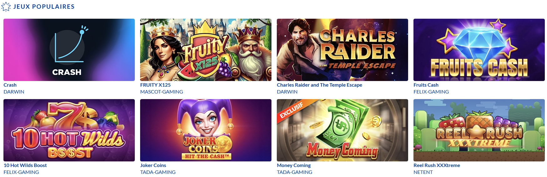Open the Reel Rush XXXtreme thumbnail

coord(479,130)
